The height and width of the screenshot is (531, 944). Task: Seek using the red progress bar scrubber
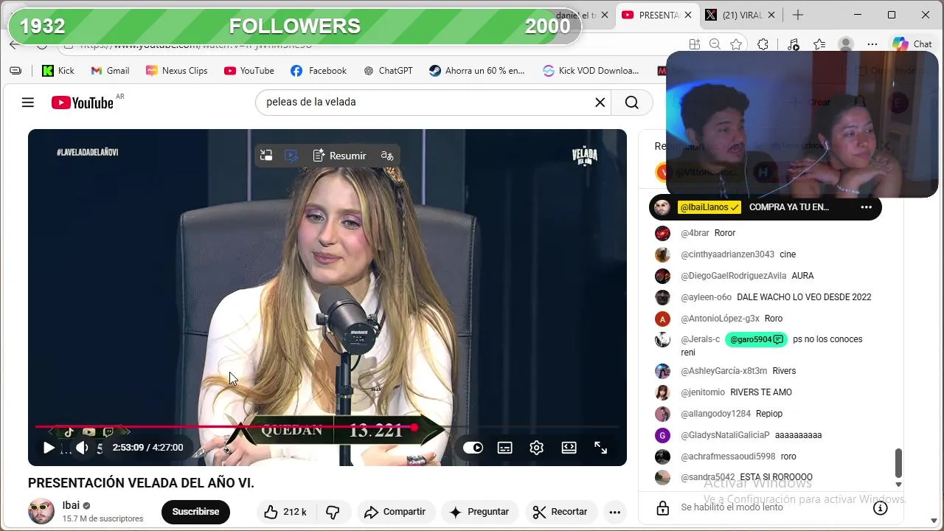pos(414,427)
